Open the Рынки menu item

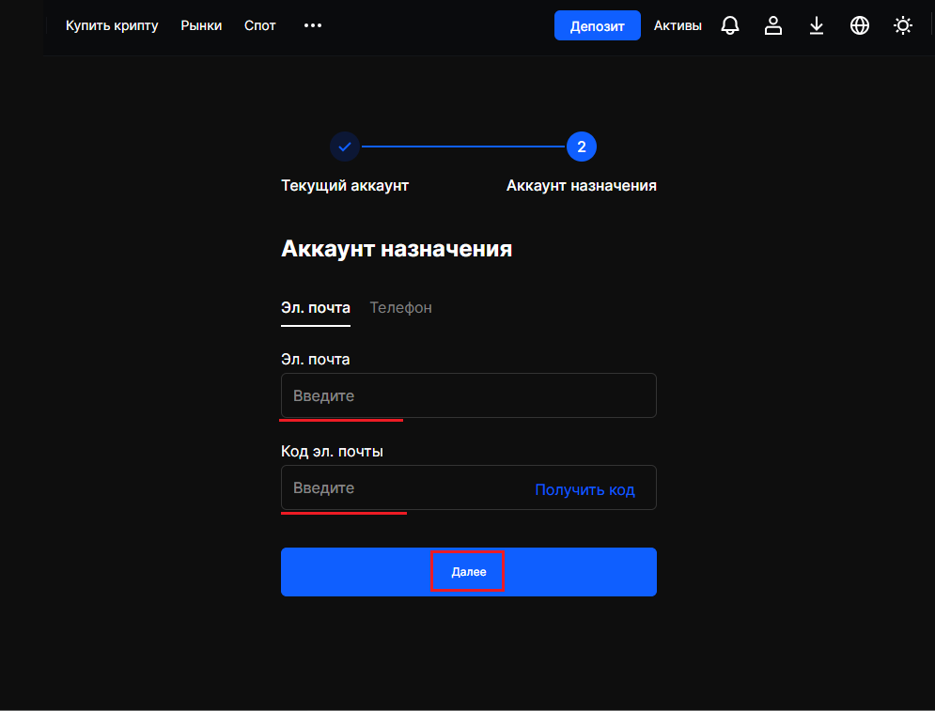pos(201,25)
